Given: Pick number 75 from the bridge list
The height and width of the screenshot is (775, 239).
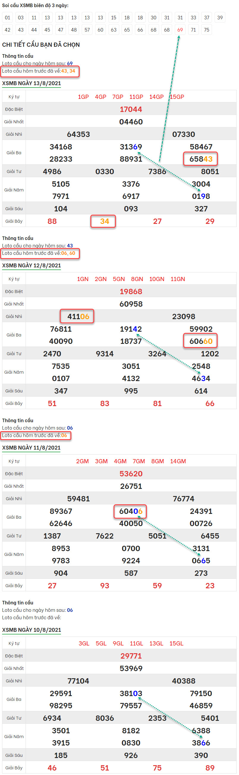Looking at the screenshot, I should 206,30.
